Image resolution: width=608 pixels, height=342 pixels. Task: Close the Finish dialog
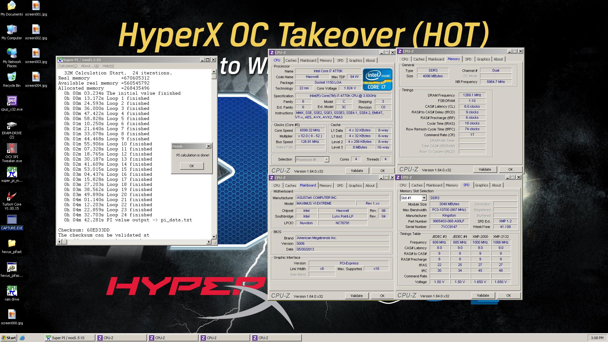pos(208,146)
